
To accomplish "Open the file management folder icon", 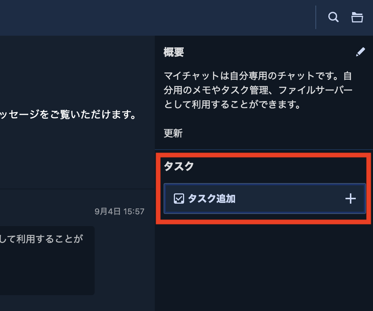I will 357,17.
